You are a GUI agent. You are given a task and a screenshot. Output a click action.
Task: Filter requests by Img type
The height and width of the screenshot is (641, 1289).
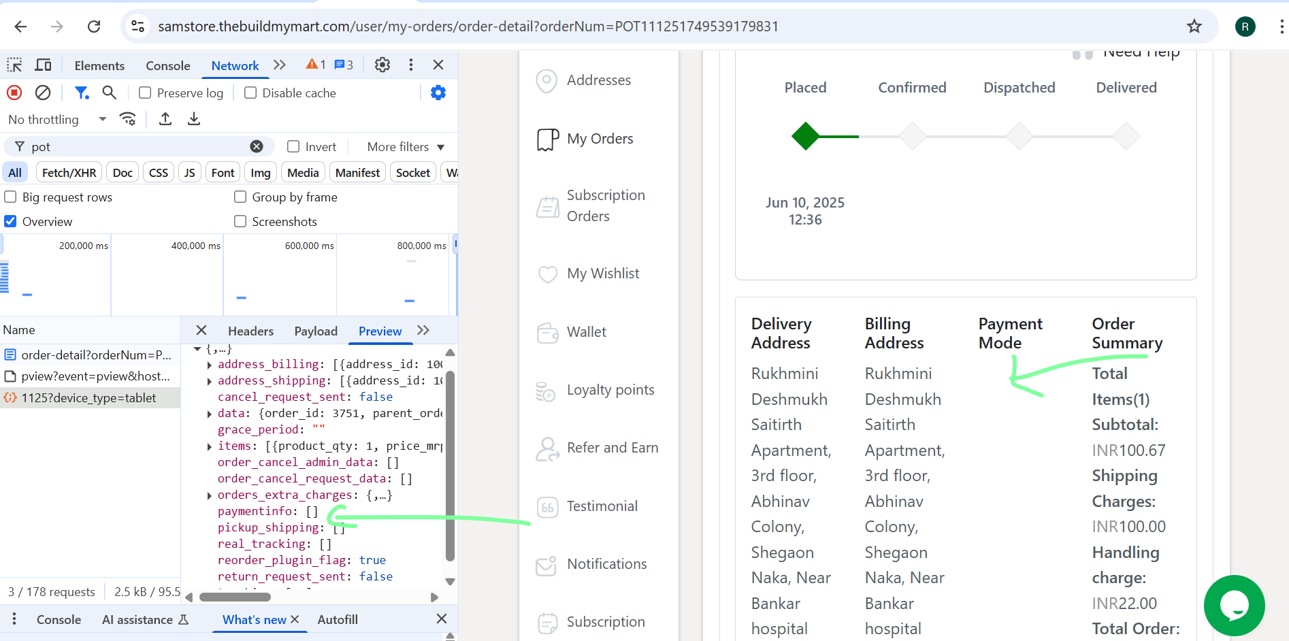260,172
